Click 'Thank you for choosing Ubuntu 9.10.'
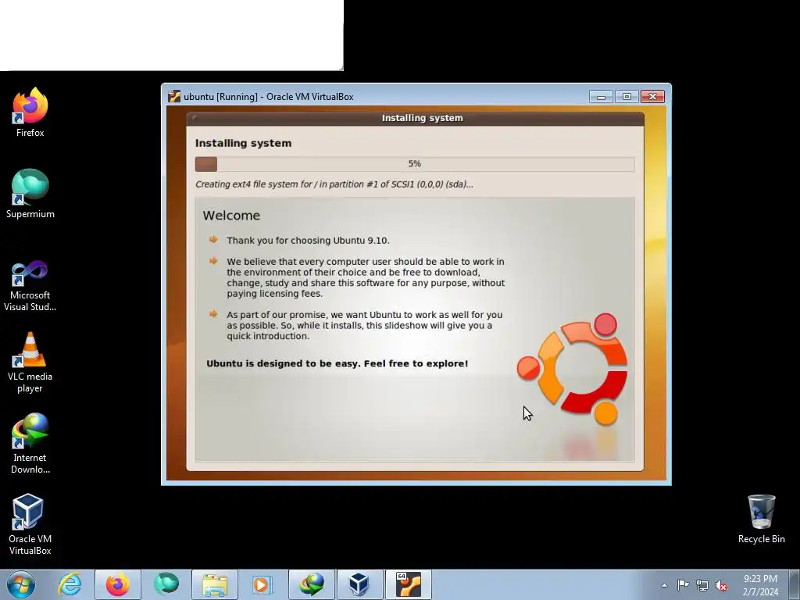Viewport: 800px width, 600px height. 308,241
